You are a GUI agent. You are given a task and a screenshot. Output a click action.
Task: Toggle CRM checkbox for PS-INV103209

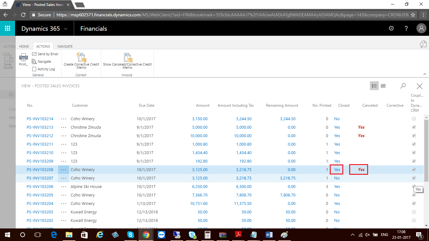point(414,161)
